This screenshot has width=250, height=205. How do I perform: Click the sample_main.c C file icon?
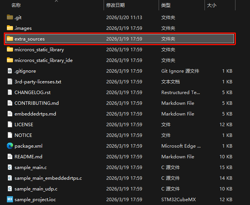pyautogui.click(x=10, y=167)
